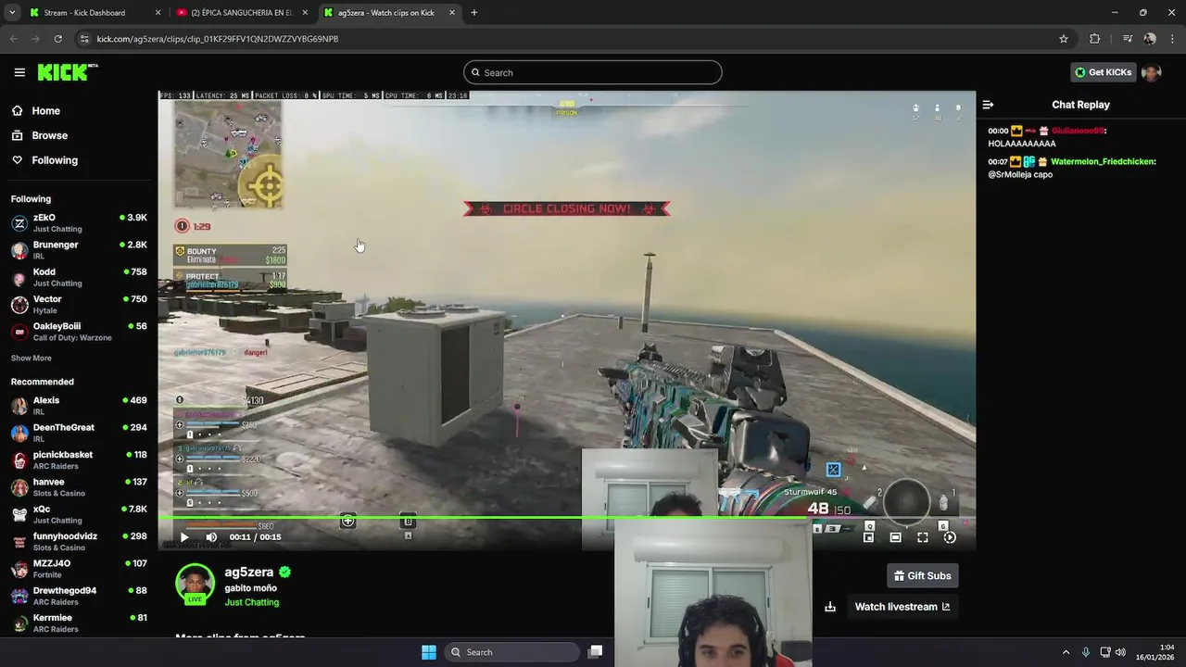Open Chrome three-dot menu
Viewport: 1186px width, 667px height.
1173,39
